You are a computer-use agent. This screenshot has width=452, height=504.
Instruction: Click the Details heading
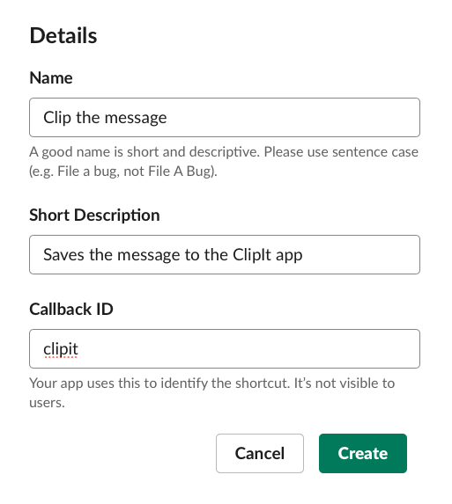[63, 35]
